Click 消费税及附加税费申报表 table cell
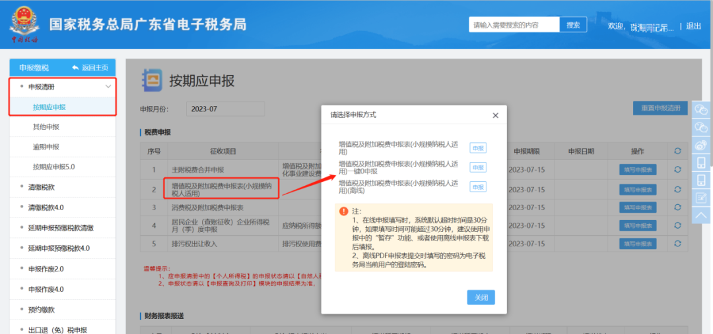This screenshot has width=713, height=334. click(223, 208)
